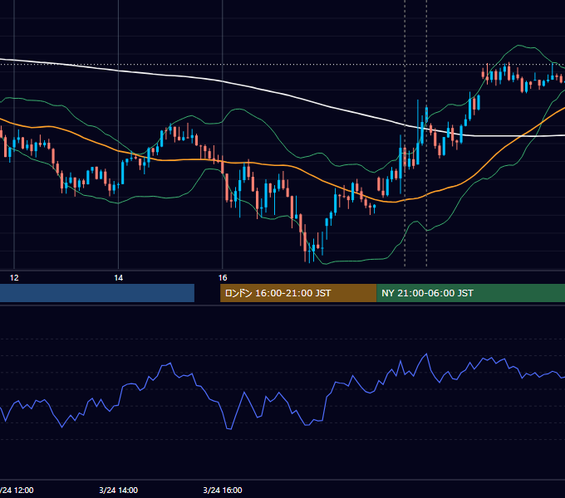Viewport: 565px width, 498px height.
Task: Click the 16 time axis label
Action: (223, 278)
